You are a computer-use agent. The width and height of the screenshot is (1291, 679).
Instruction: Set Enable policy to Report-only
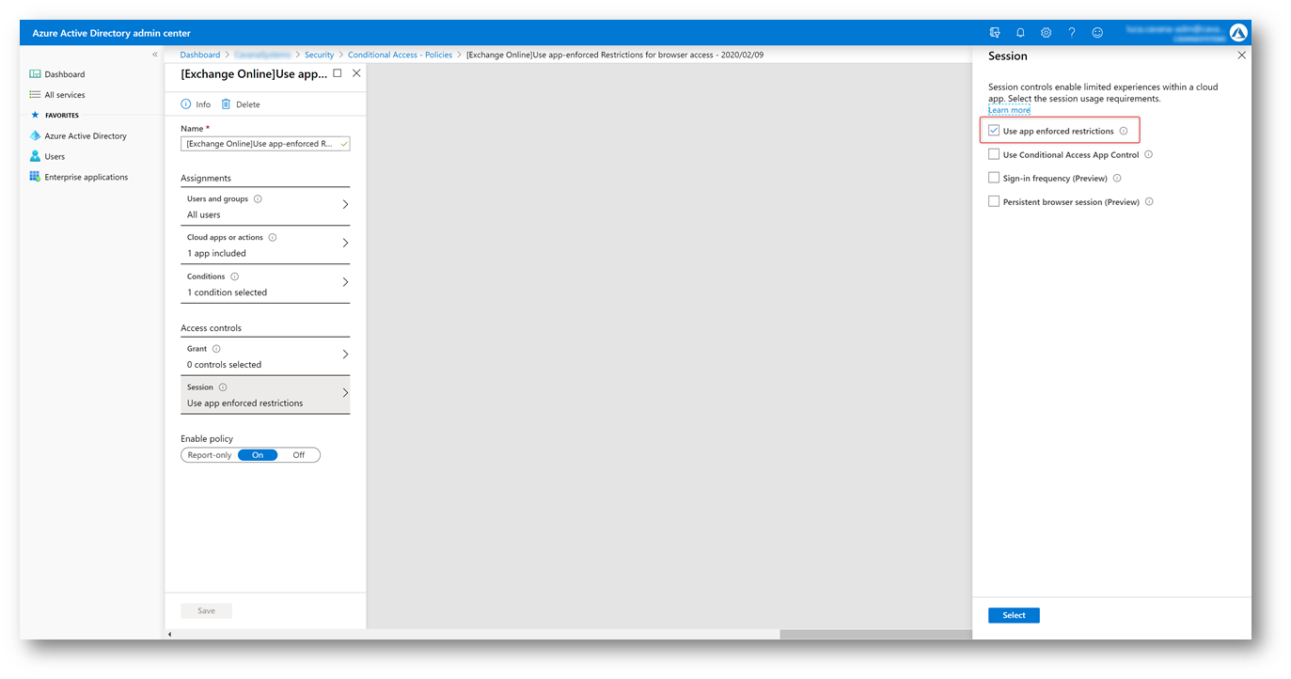click(x=210, y=455)
